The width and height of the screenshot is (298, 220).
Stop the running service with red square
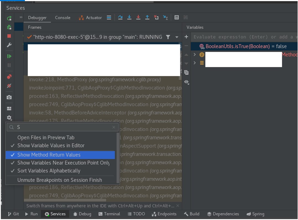pos(9,36)
